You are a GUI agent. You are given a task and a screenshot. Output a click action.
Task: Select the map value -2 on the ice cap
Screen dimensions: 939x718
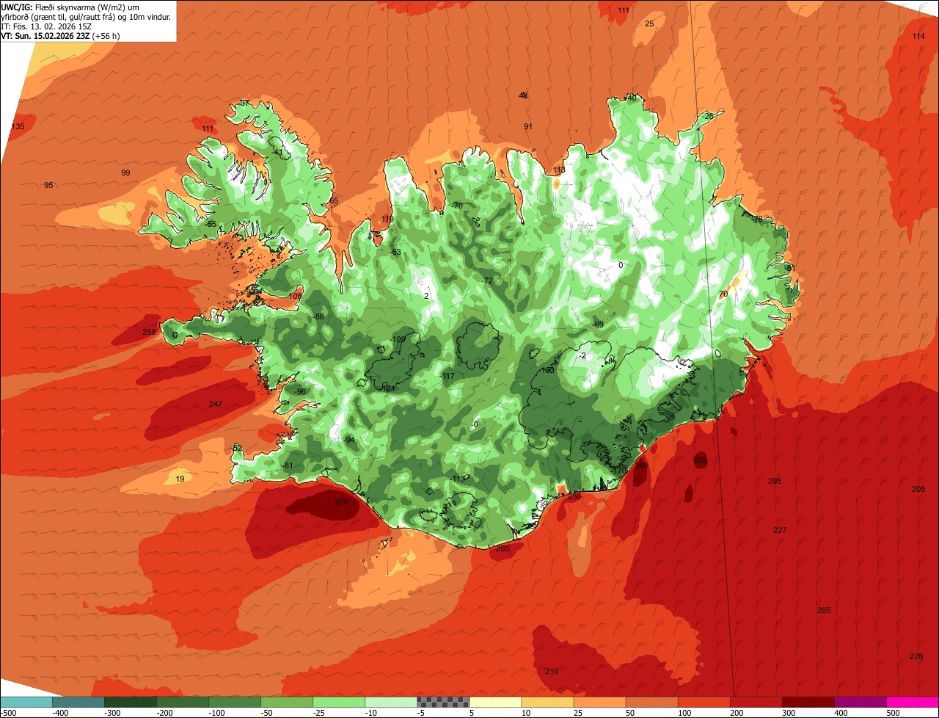pos(582,356)
